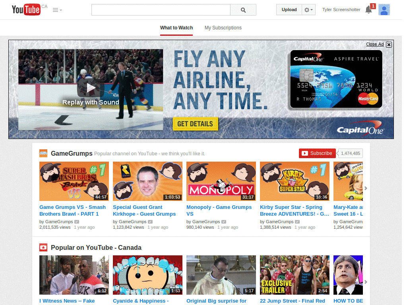
Task: Open Original Big surprise video thumbnail
Action: (x=221, y=275)
